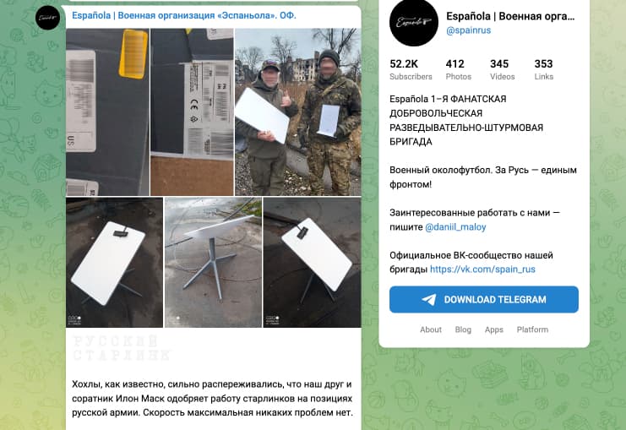Open the Blog footer link
The image size is (626, 430).
click(x=463, y=329)
